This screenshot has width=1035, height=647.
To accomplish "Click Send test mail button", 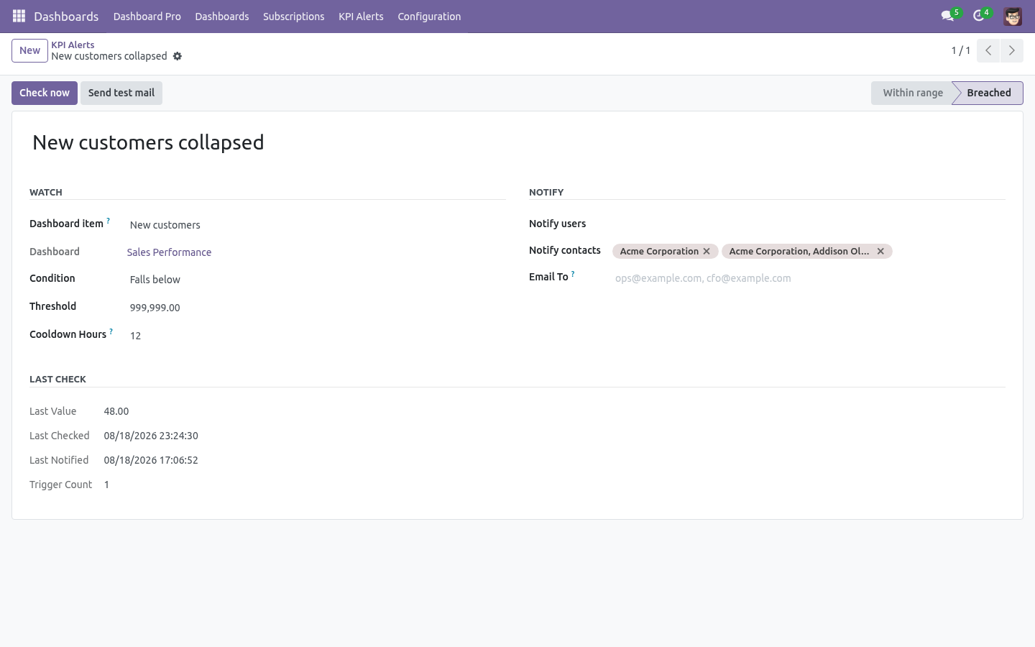I will tap(121, 93).
